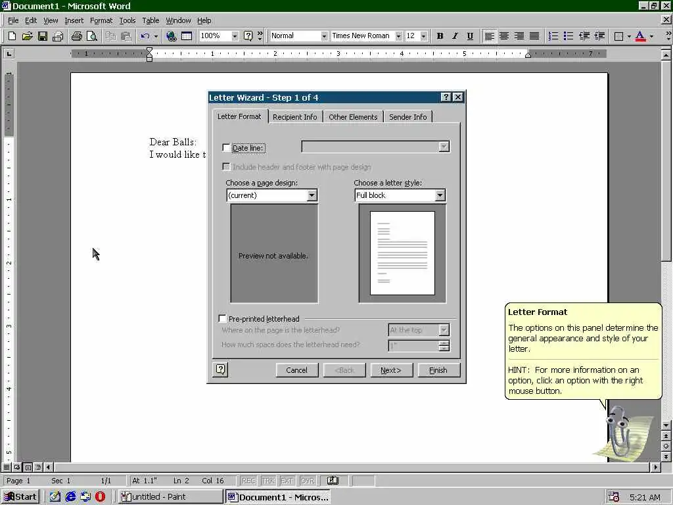Open the Zoom 100% dropdown

[x=235, y=36]
